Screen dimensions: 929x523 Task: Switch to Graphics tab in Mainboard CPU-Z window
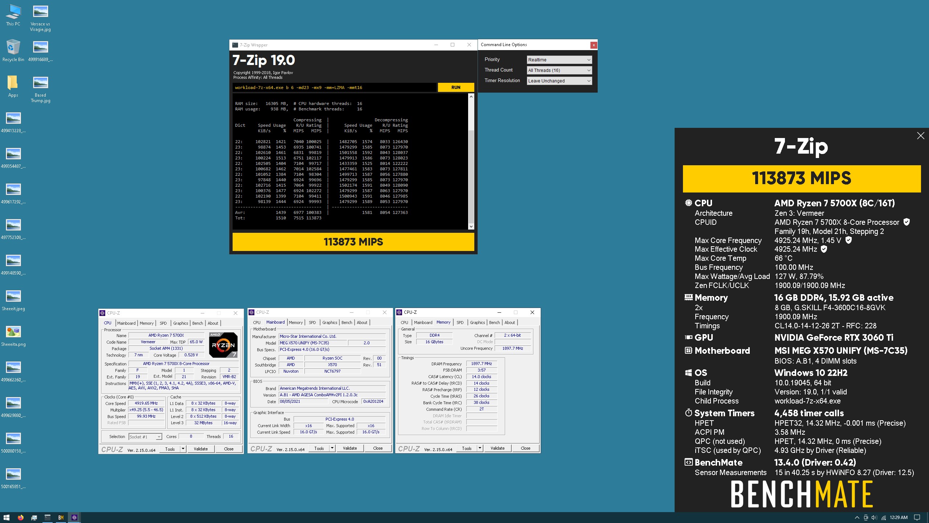click(x=330, y=323)
